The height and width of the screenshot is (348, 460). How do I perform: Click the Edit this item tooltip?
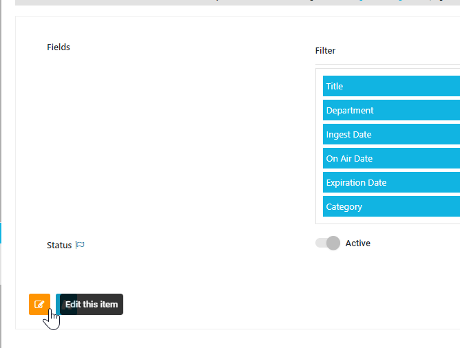point(92,304)
